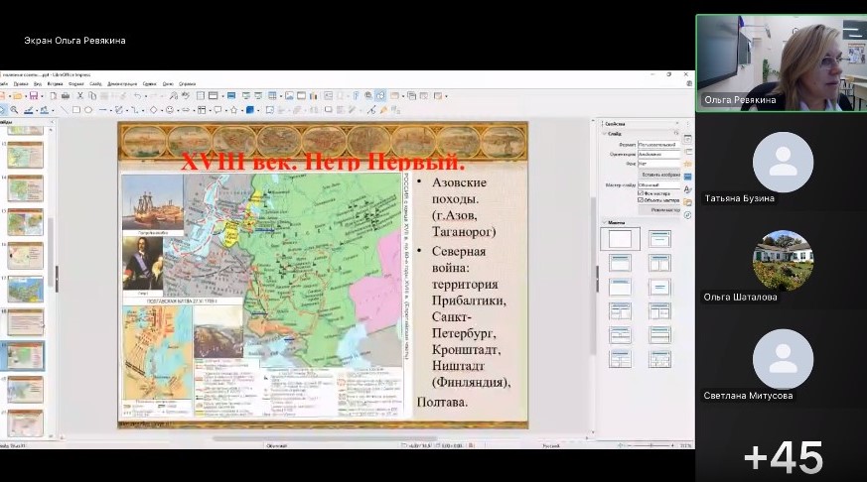
Task: Open the 'Слайд' menu
Action: (95, 84)
